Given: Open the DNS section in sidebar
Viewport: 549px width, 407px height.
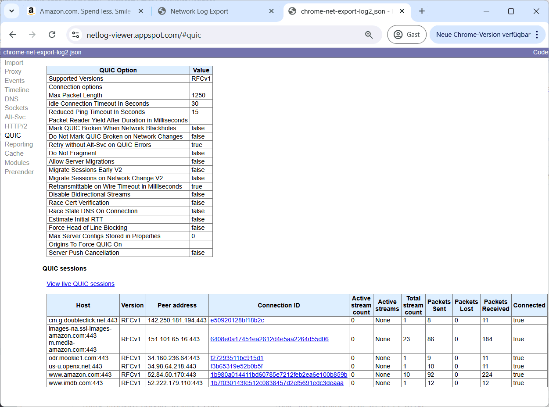Looking at the screenshot, I should point(11,99).
